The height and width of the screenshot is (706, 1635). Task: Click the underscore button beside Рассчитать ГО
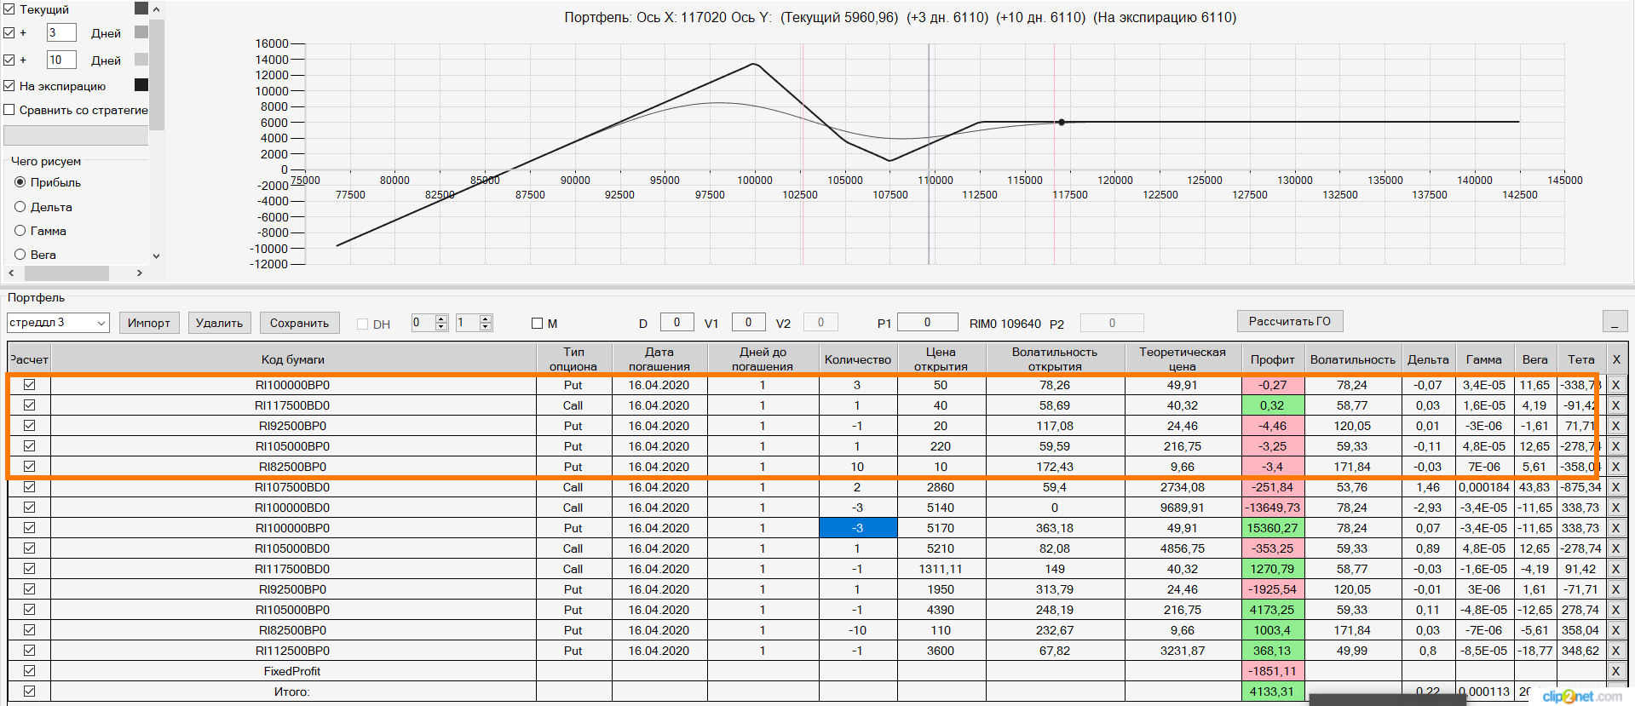[x=1615, y=322]
